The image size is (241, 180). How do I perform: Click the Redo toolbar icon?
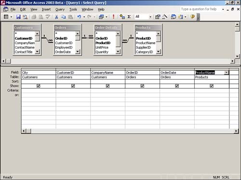(x=89, y=17)
